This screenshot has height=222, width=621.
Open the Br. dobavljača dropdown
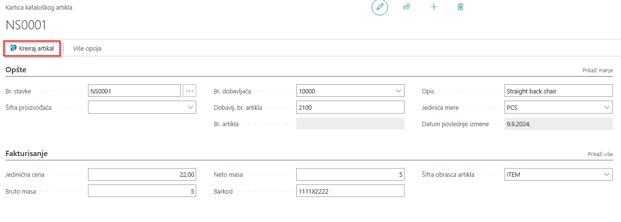coord(398,91)
